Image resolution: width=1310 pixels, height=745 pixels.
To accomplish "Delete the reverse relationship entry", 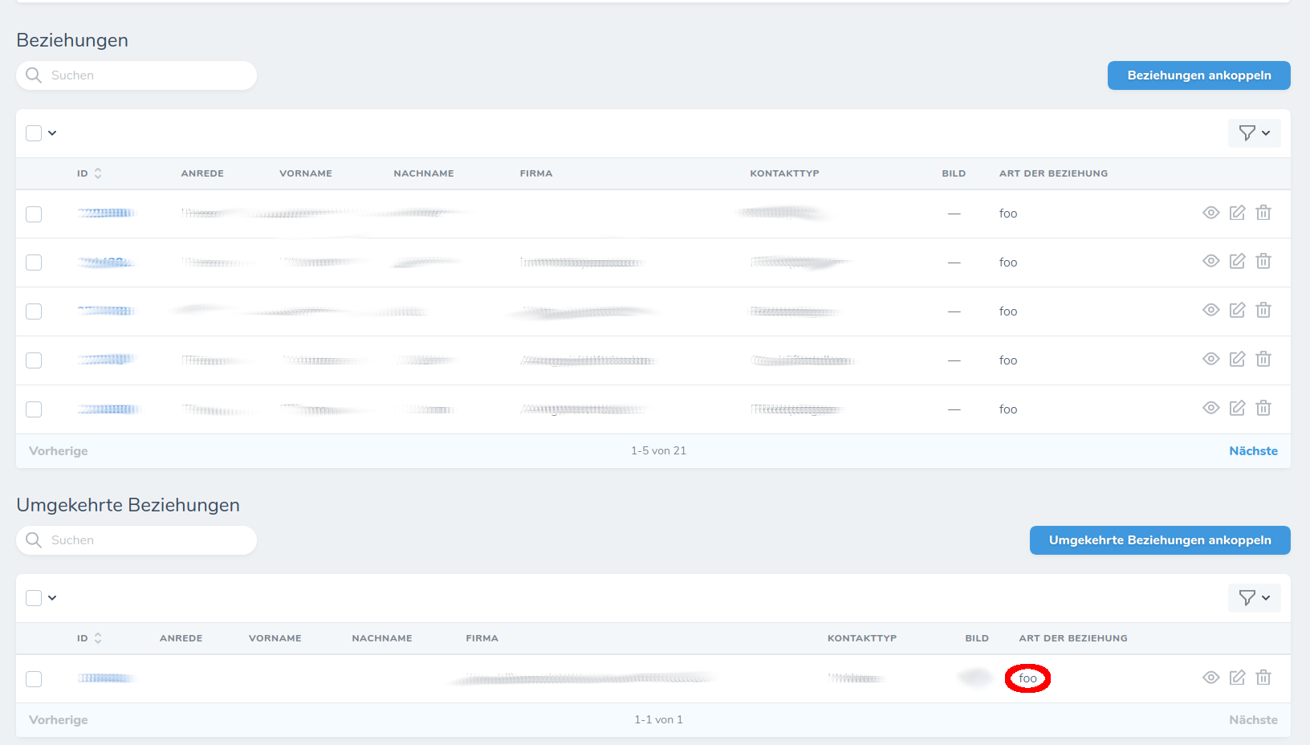I will tap(1263, 678).
